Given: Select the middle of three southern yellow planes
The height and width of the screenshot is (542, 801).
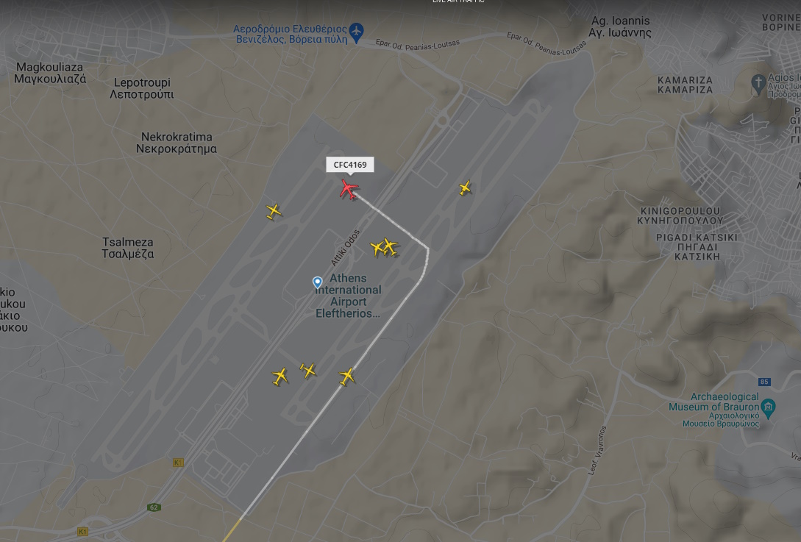Looking at the screenshot, I should [308, 370].
